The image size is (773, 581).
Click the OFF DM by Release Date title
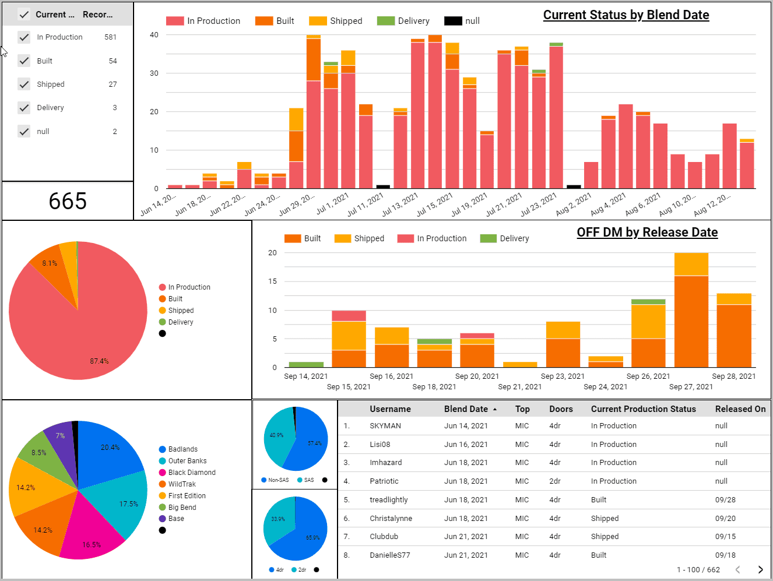pyautogui.click(x=647, y=233)
